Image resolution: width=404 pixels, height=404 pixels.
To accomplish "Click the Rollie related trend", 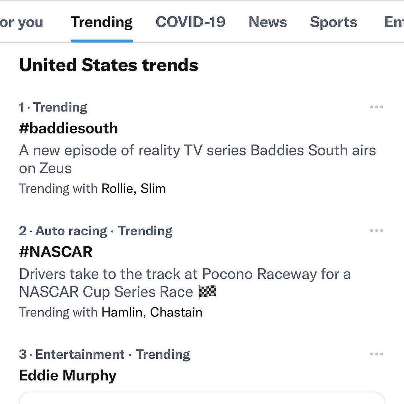I will coord(117,189).
